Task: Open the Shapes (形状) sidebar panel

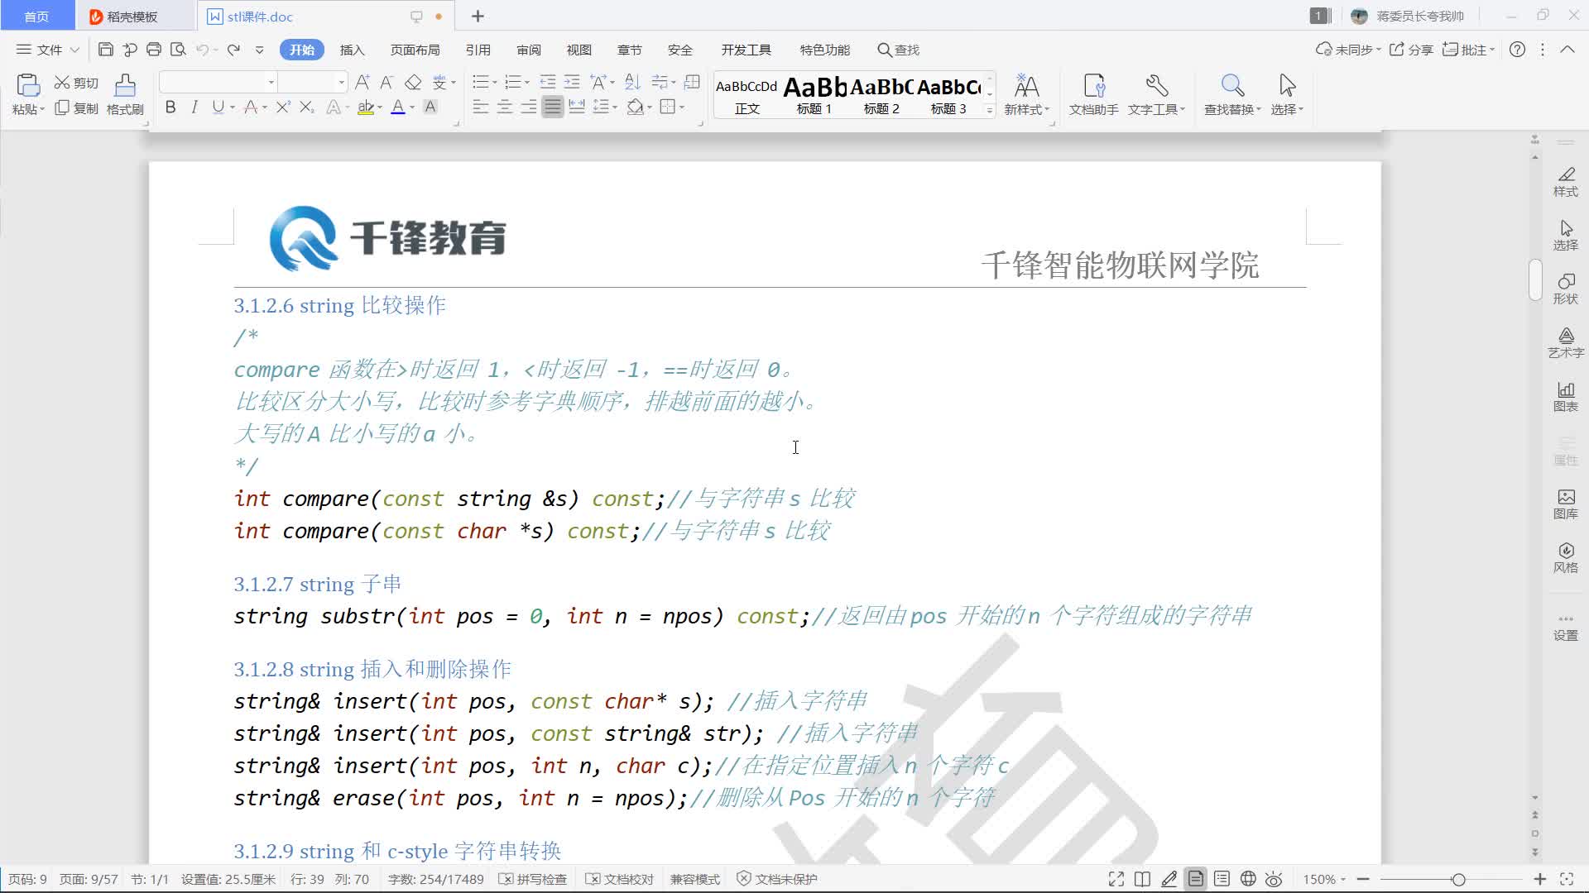Action: point(1565,289)
